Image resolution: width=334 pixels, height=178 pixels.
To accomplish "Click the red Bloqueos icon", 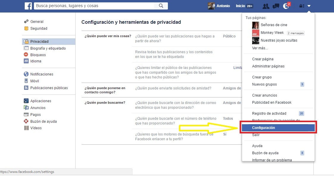I will click(26, 54).
